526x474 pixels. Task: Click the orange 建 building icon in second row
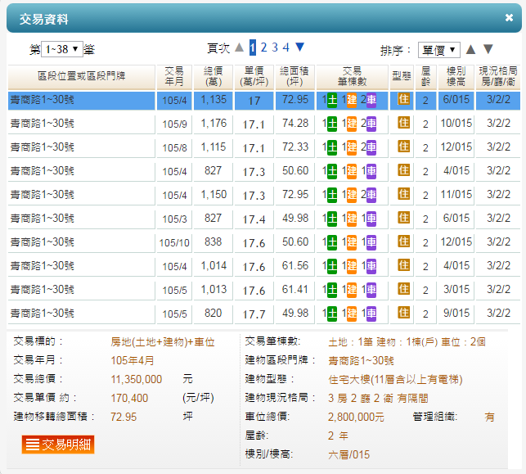[x=352, y=124]
